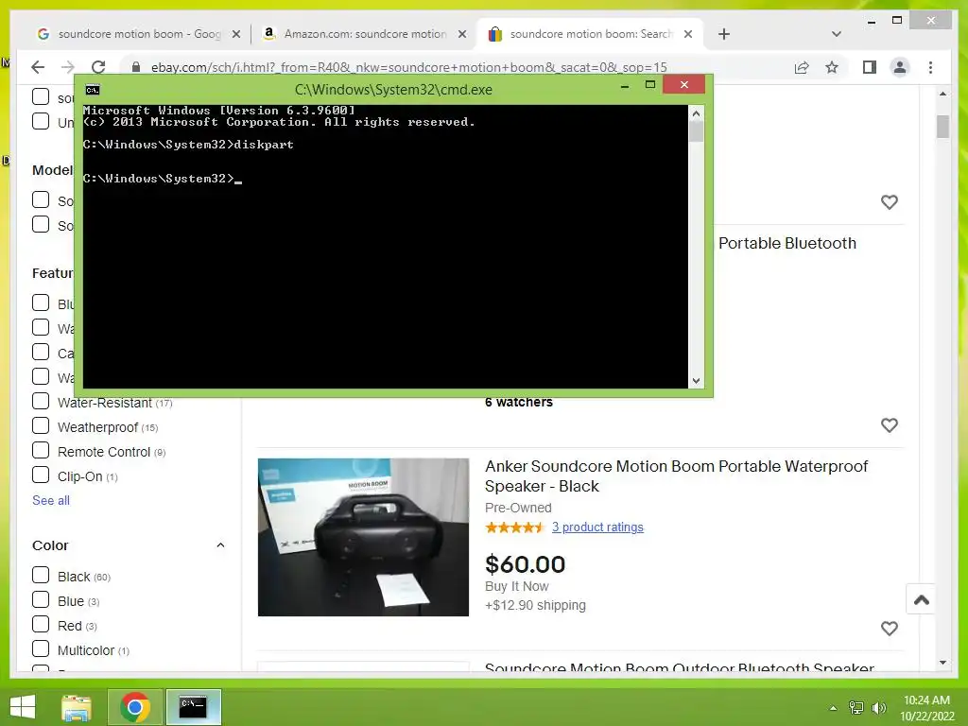View site lock information icon

pyautogui.click(x=136, y=67)
